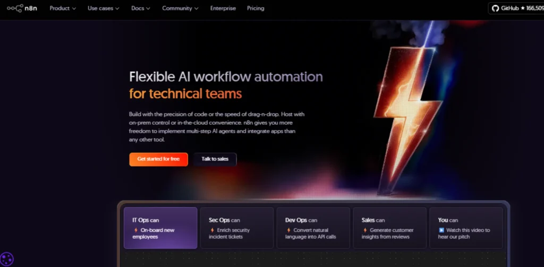Viewport: 544px width, 267px height.
Task: Click the lightning icon beside Generate customer insights
Action: [365, 230]
